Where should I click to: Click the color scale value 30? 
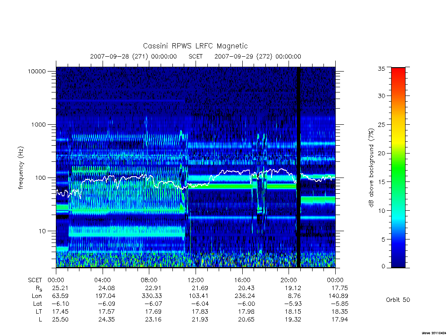(382, 96)
